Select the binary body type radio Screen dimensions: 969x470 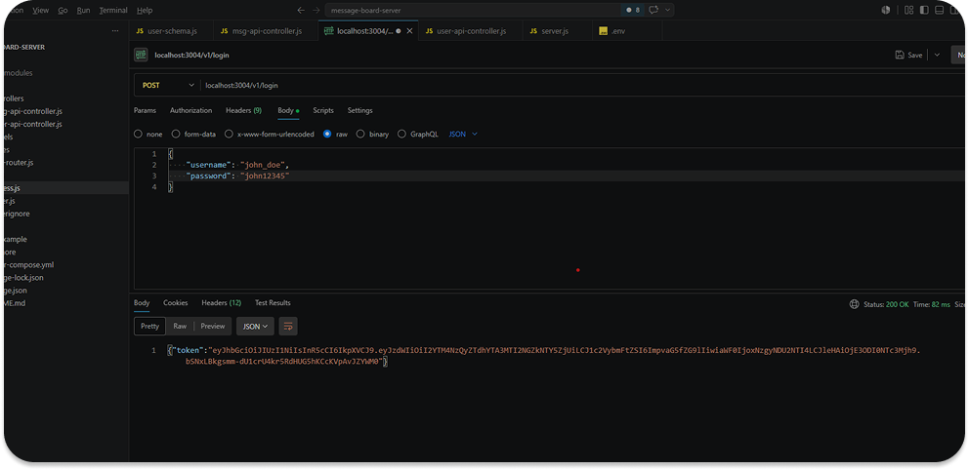(x=360, y=134)
